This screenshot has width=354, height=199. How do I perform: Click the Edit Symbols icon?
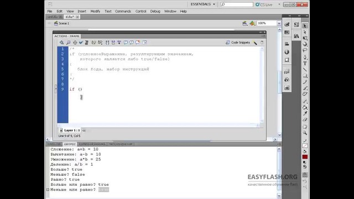[x=252, y=23]
